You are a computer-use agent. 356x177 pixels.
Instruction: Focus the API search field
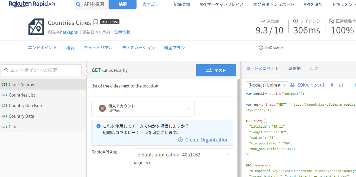94,4
